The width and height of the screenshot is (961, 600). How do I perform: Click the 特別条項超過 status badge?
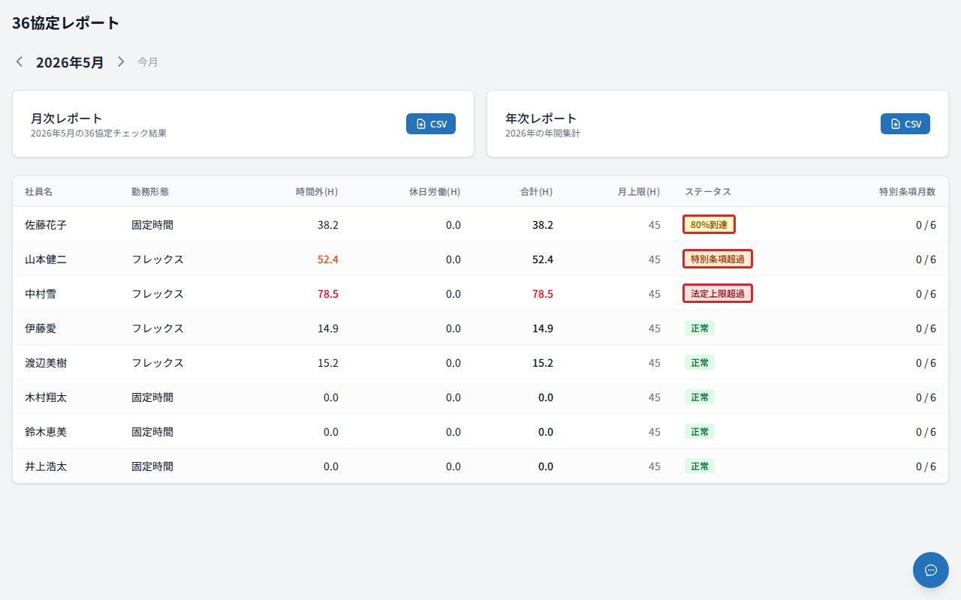click(x=718, y=259)
